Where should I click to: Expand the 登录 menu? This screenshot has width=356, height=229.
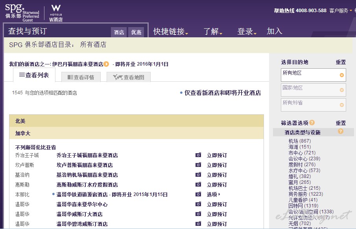[x=247, y=31]
